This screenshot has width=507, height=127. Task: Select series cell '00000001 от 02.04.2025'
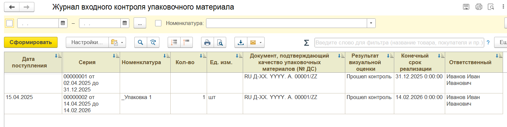click(91, 83)
